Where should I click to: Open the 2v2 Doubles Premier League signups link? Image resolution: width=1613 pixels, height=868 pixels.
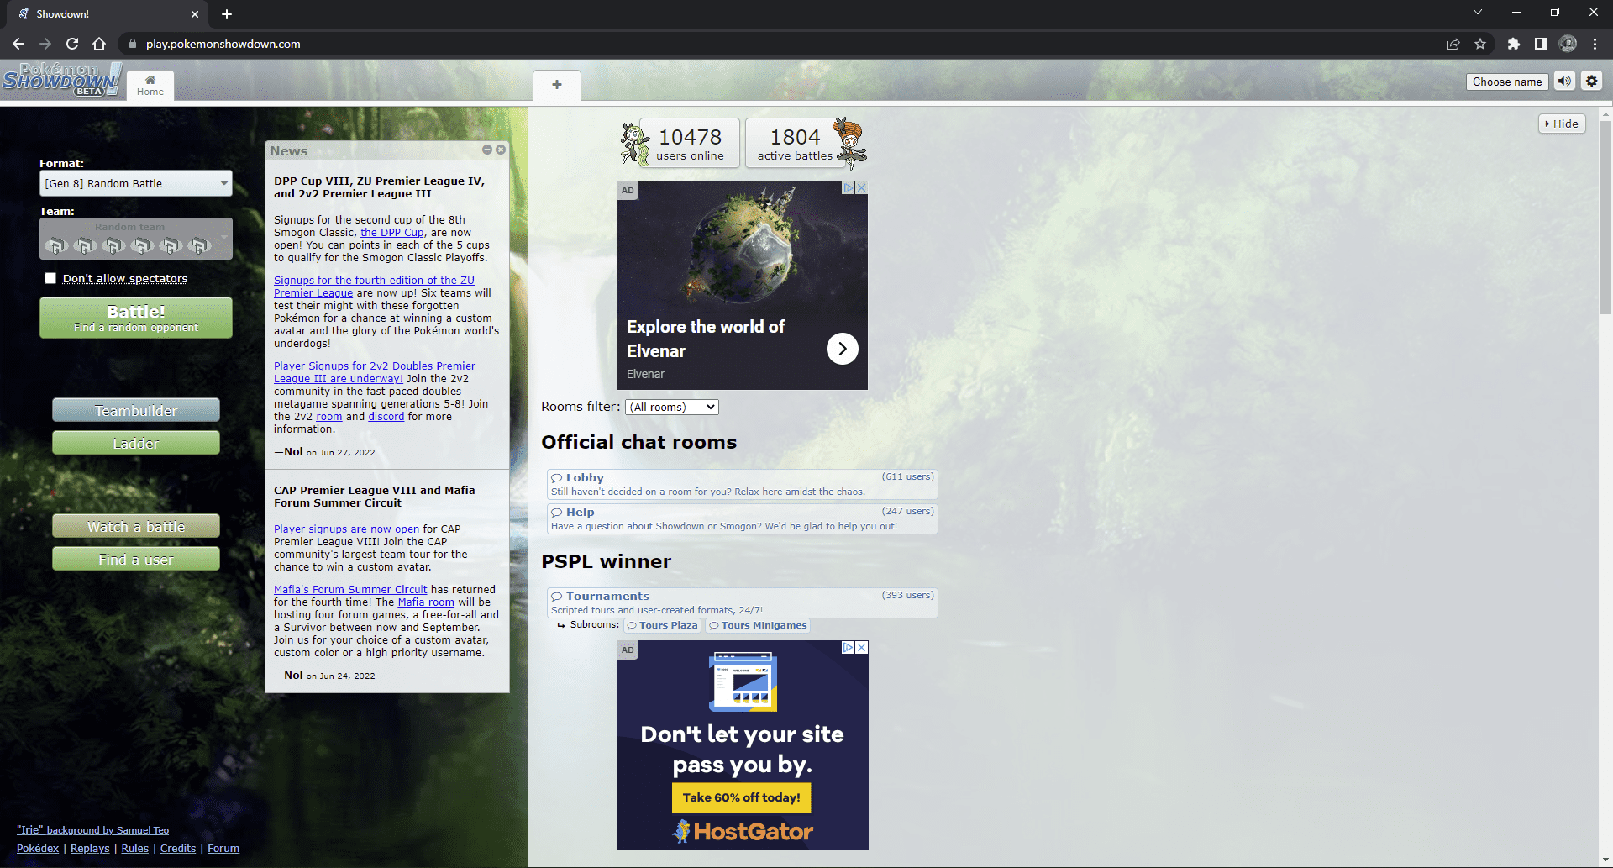click(375, 372)
